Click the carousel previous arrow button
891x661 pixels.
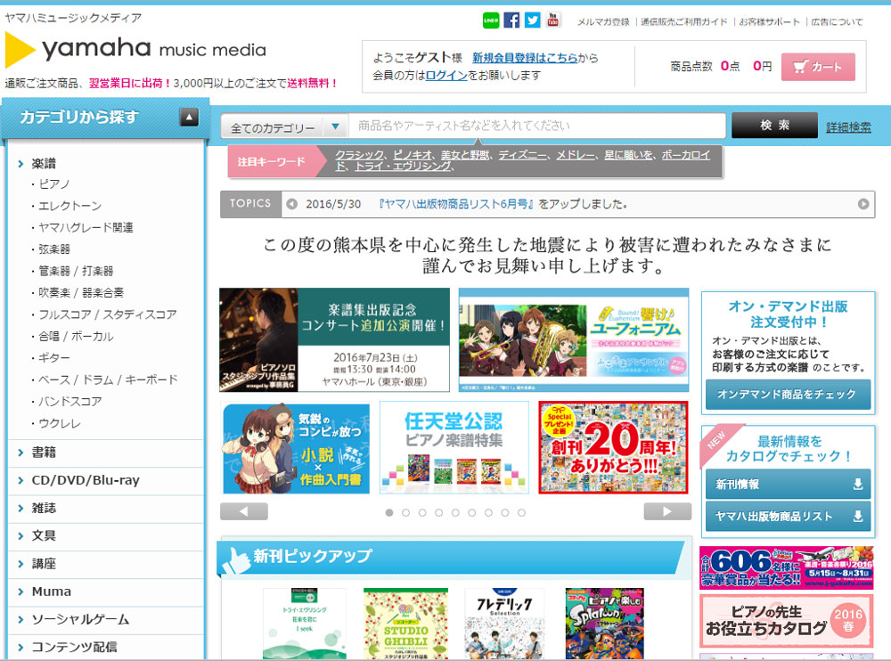coord(244,511)
